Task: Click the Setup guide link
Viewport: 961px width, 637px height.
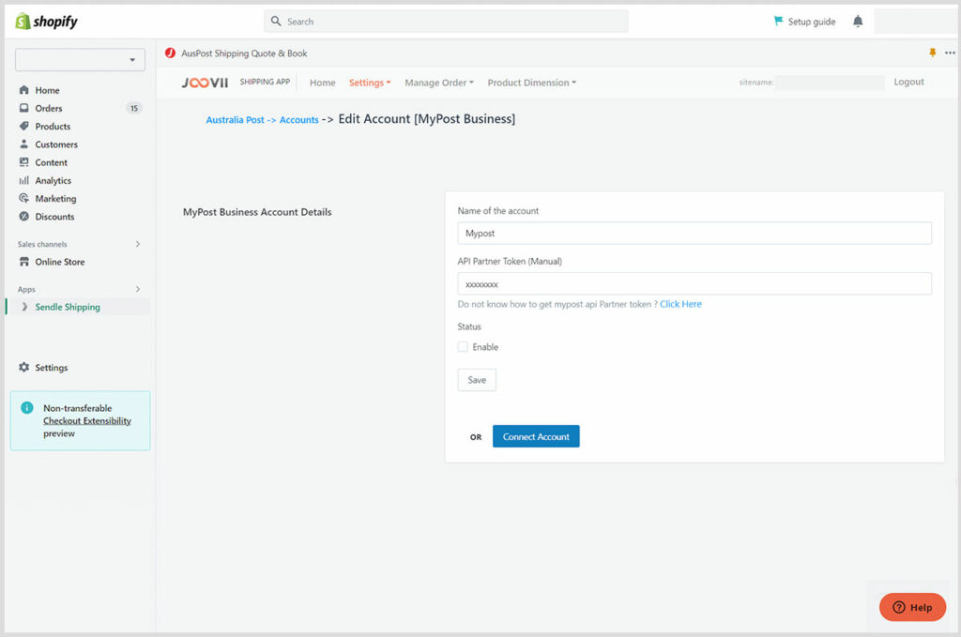Action: click(x=812, y=22)
